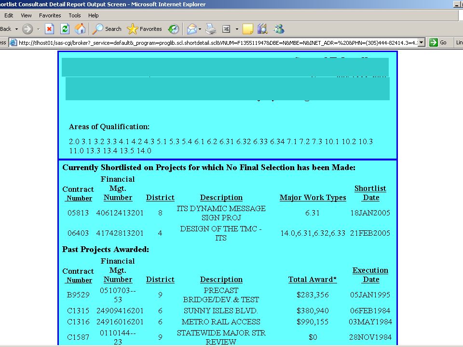The height and width of the screenshot is (347, 463).
Task: Click work types 14.0,6.31,6.32,6.33
Action: (313, 233)
